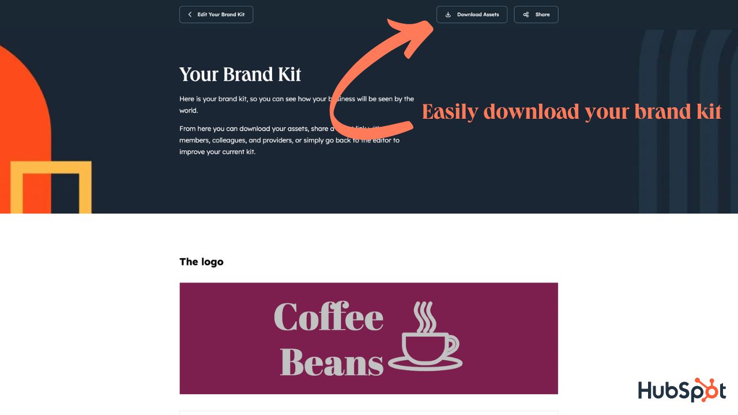The height and width of the screenshot is (415, 738).
Task: Click the orange curved arrow's arrowhead
Action: (x=411, y=36)
